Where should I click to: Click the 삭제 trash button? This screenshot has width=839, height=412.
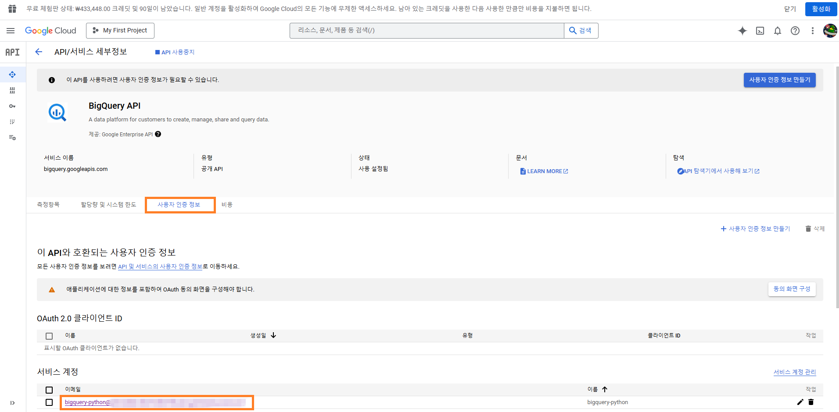(815, 229)
